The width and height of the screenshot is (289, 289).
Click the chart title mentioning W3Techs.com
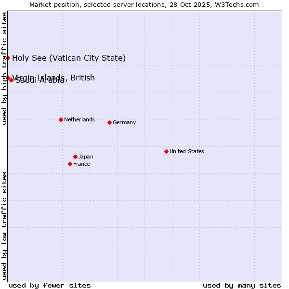click(x=144, y=4)
